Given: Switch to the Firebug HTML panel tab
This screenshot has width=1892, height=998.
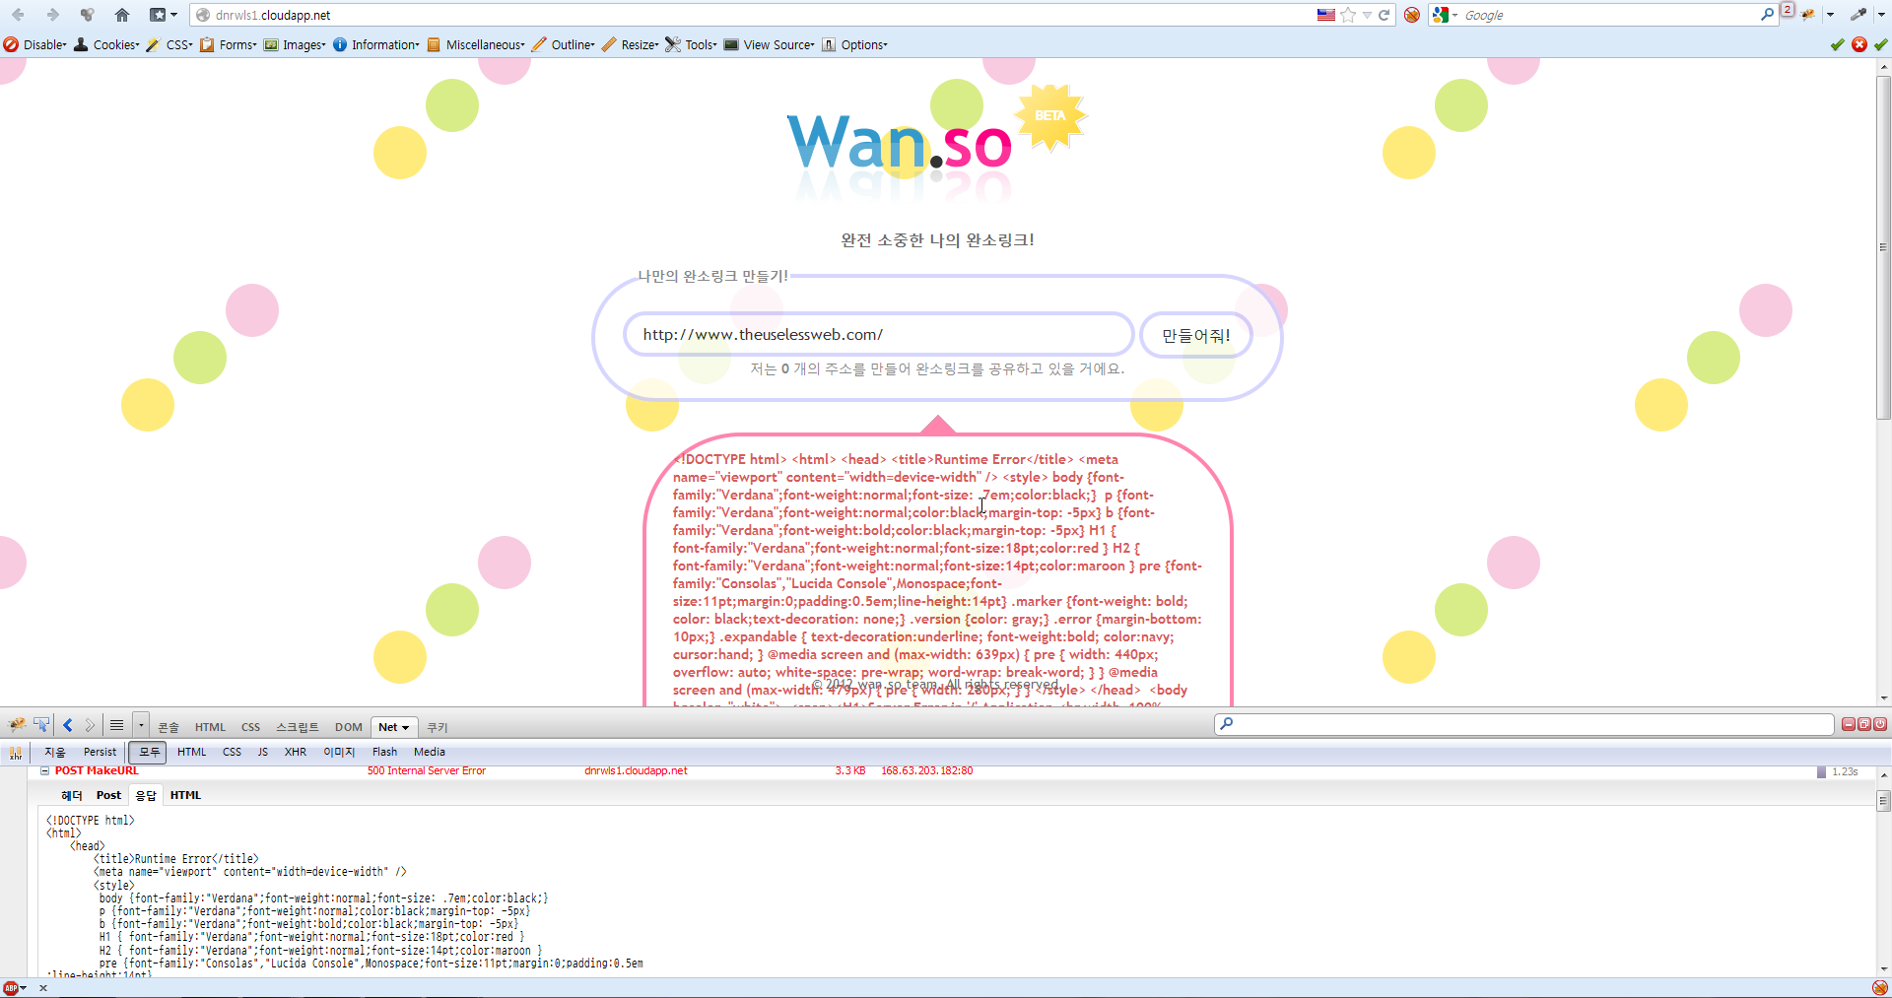Looking at the screenshot, I should tap(210, 727).
